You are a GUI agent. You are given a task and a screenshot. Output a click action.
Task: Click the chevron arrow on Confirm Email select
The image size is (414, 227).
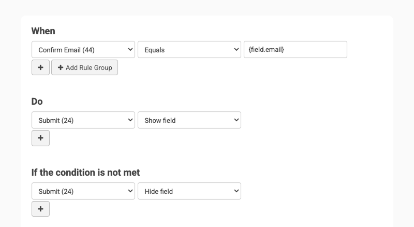(x=129, y=50)
